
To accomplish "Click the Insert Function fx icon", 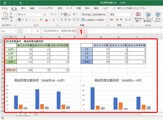I will click(38, 31).
